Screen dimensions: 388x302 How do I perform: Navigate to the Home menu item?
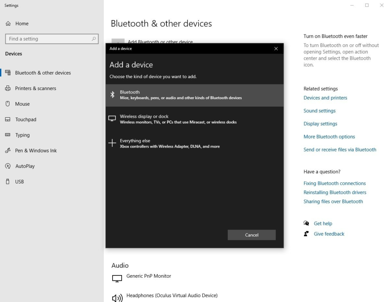point(22,23)
